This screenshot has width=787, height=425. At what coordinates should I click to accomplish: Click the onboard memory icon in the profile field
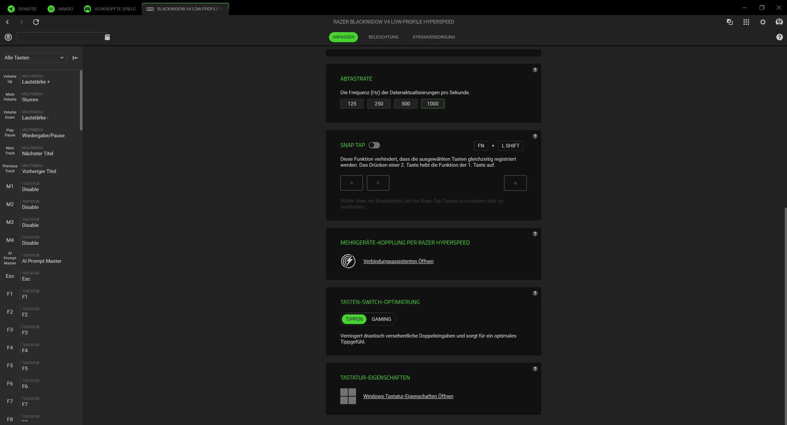click(107, 37)
